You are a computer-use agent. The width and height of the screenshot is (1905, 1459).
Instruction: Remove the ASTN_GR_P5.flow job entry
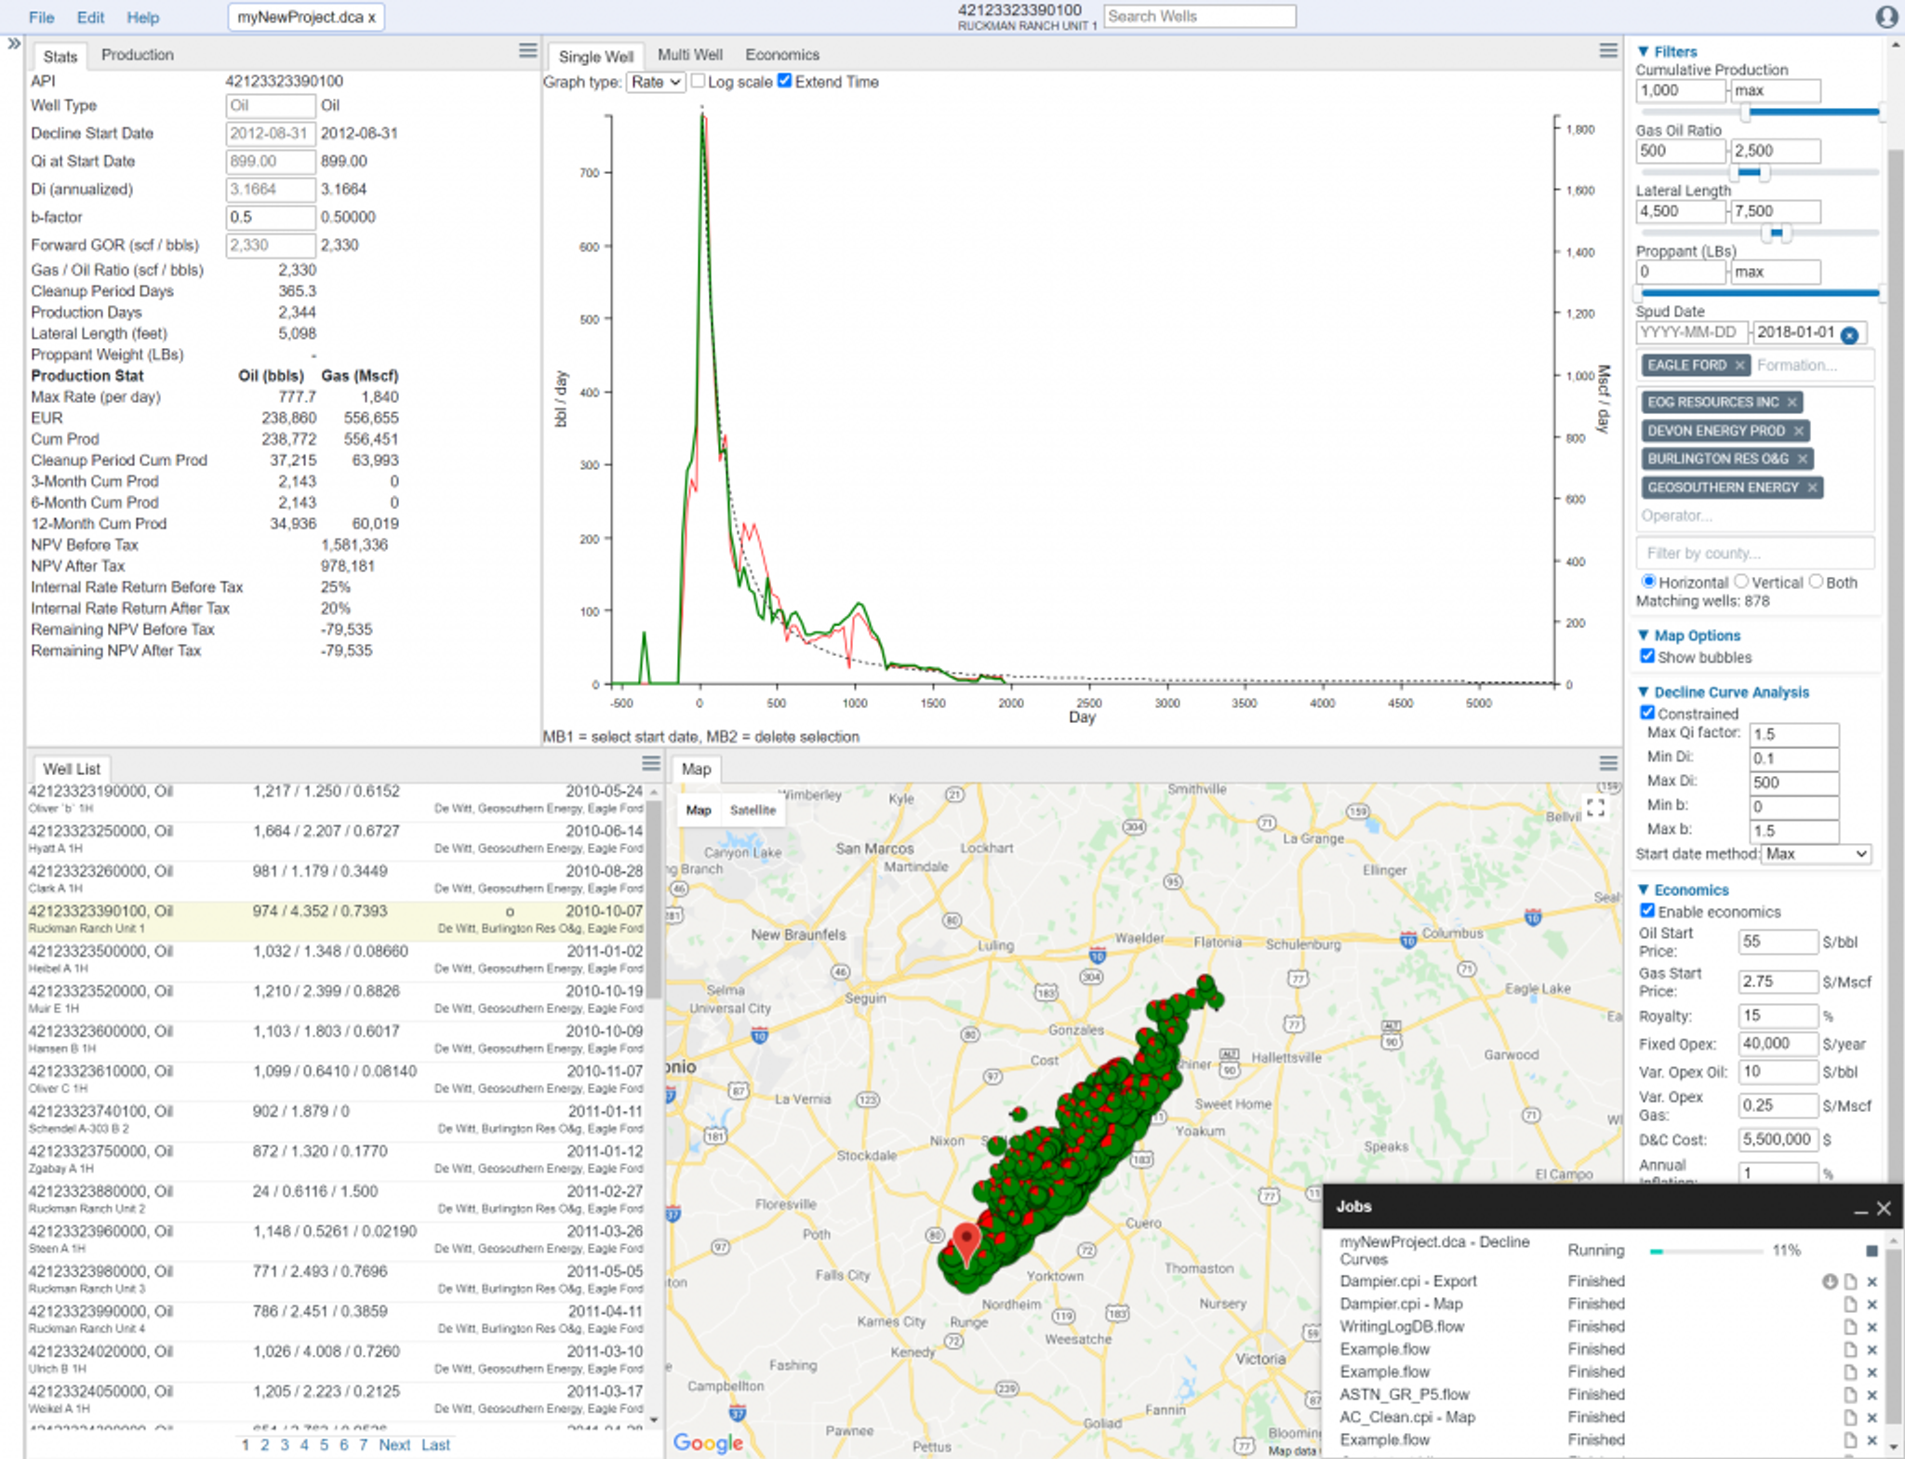1872,1395
